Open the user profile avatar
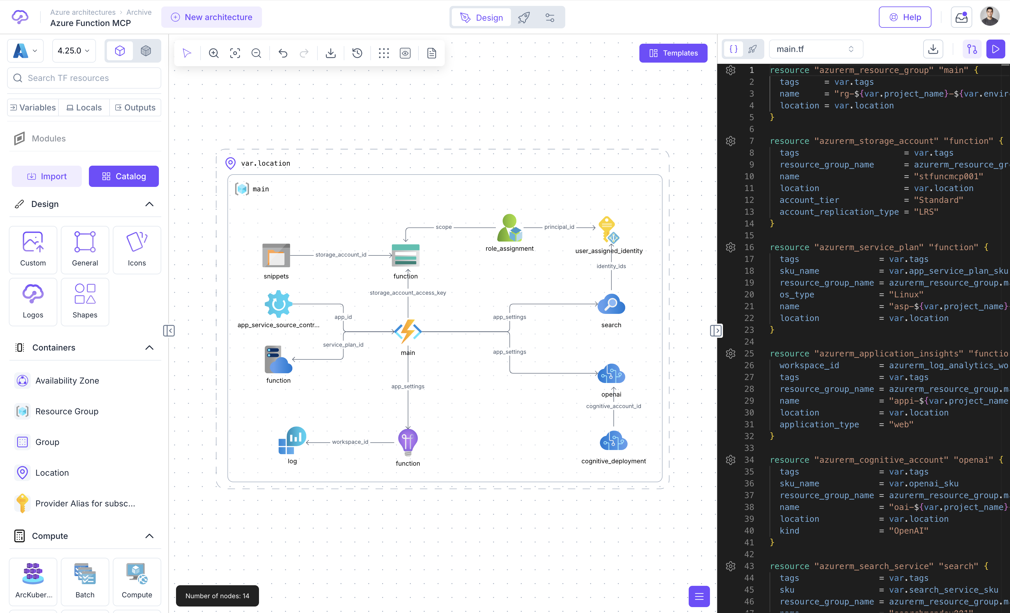The height and width of the screenshot is (613, 1010). [990, 17]
